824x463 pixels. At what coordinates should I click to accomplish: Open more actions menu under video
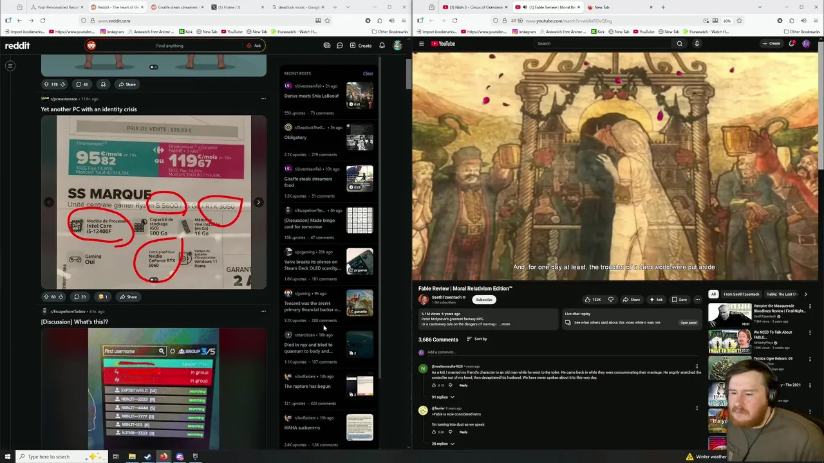click(697, 300)
